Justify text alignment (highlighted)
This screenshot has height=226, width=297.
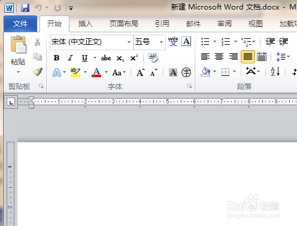(248, 57)
